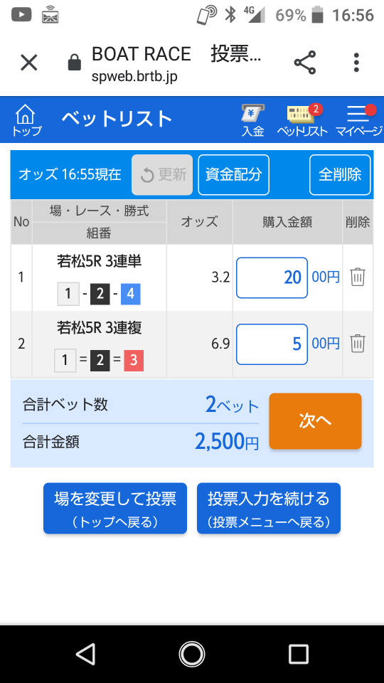This screenshot has width=384, height=683.
Task: Tap Android back navigation triangle
Action: point(85,654)
